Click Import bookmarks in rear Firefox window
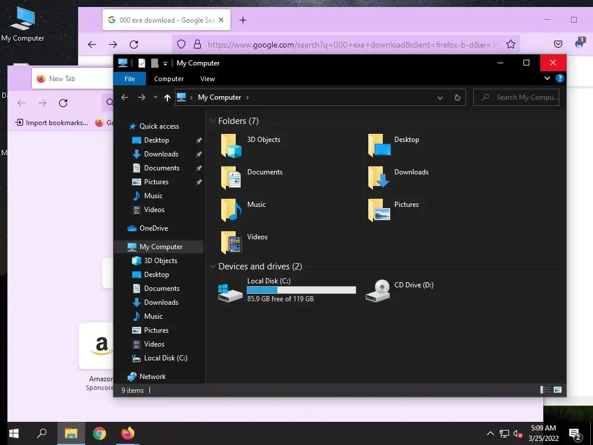Viewport: 593px width, 445px height. [52, 123]
